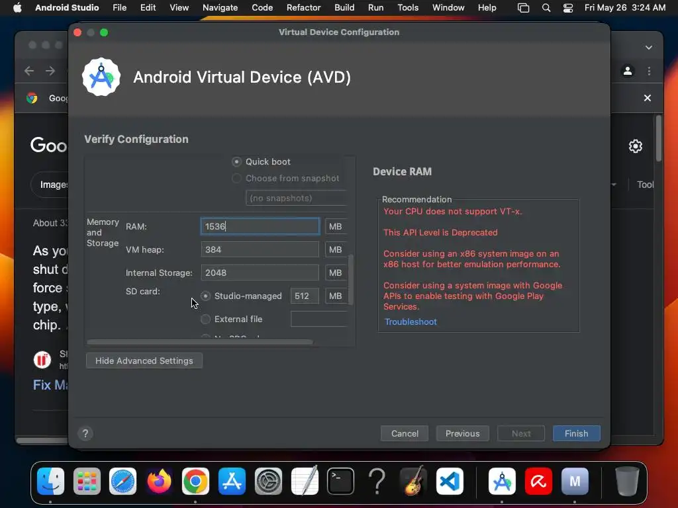Open GarageBand from the dock
Screen dimensions: 678x508
pos(413,481)
